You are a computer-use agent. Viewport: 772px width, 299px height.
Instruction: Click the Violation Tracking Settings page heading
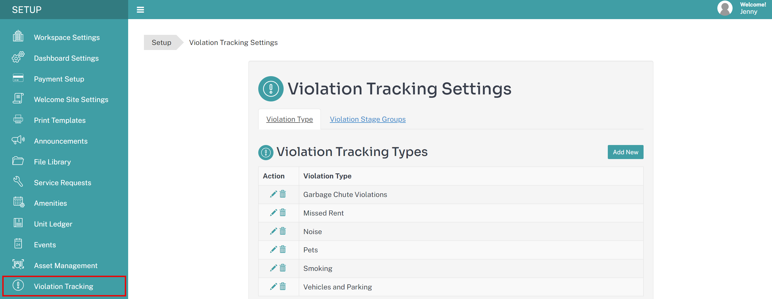pyautogui.click(x=399, y=89)
